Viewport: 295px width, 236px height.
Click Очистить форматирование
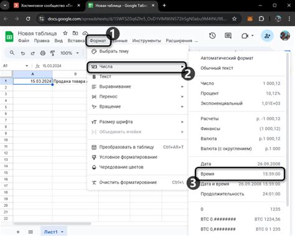[x=138, y=182]
